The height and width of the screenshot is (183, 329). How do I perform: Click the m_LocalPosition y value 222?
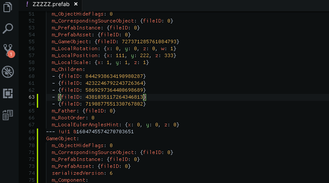144,55
